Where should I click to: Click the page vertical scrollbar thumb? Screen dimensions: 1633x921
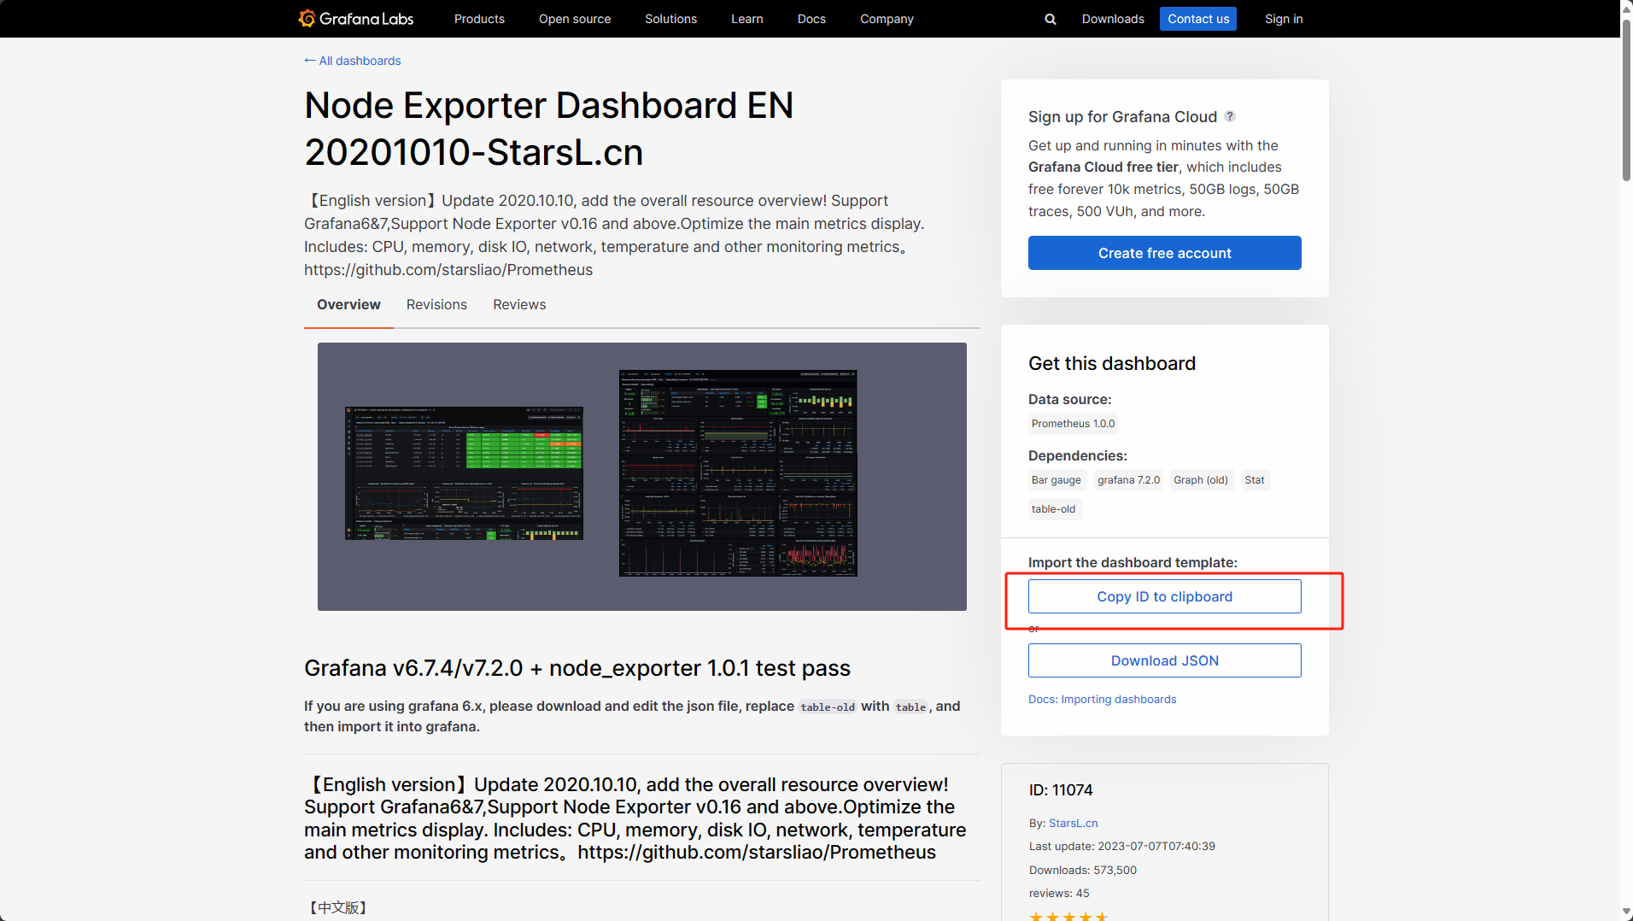click(1626, 98)
